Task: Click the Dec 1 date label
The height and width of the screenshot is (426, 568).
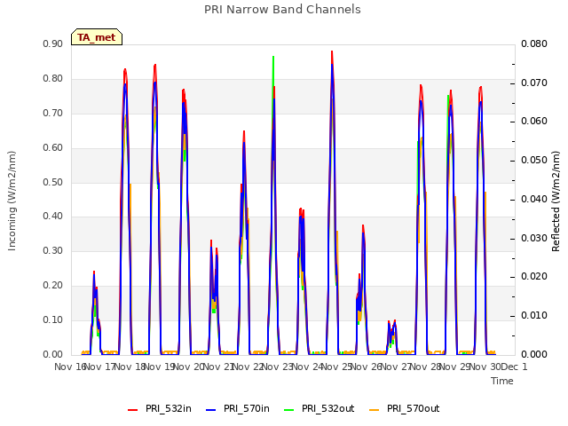Action: point(515,367)
